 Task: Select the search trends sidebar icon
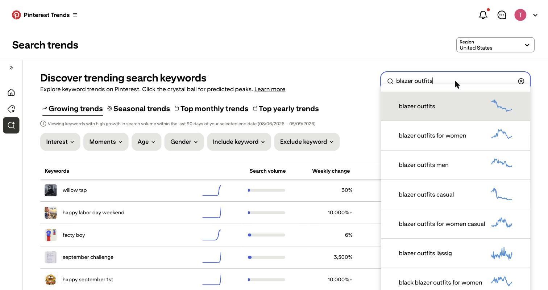coord(11,125)
